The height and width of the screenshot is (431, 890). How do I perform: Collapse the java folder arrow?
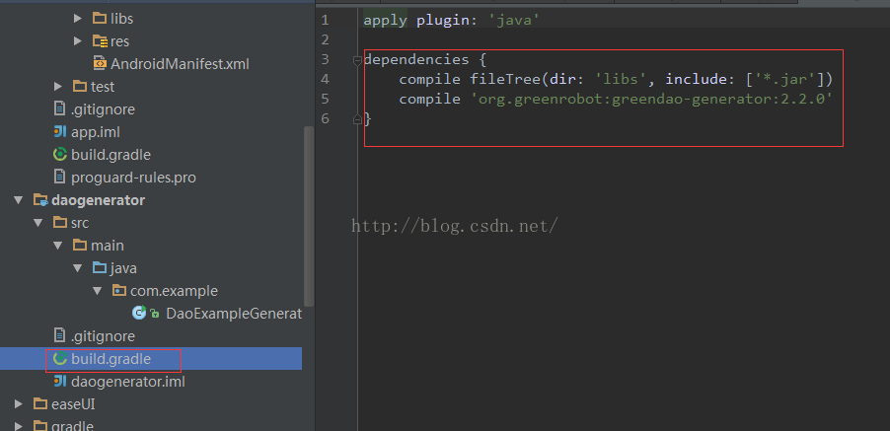pos(78,268)
